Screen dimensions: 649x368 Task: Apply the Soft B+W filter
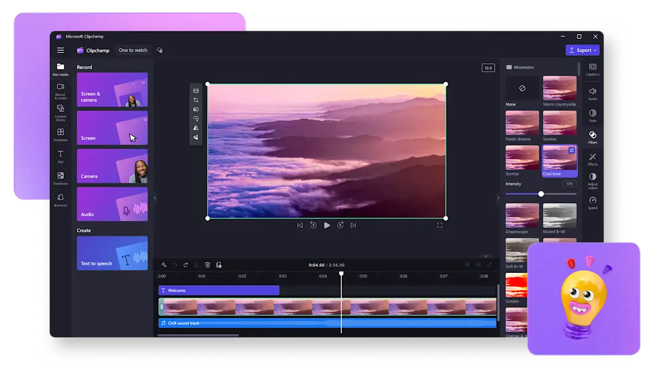[522, 250]
